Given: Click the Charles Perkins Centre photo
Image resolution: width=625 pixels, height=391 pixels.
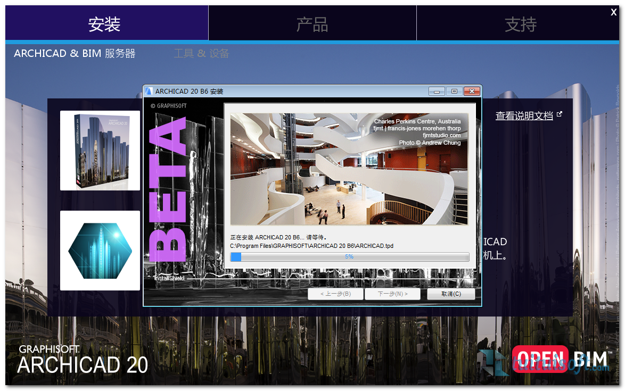Looking at the screenshot, I should (x=349, y=169).
